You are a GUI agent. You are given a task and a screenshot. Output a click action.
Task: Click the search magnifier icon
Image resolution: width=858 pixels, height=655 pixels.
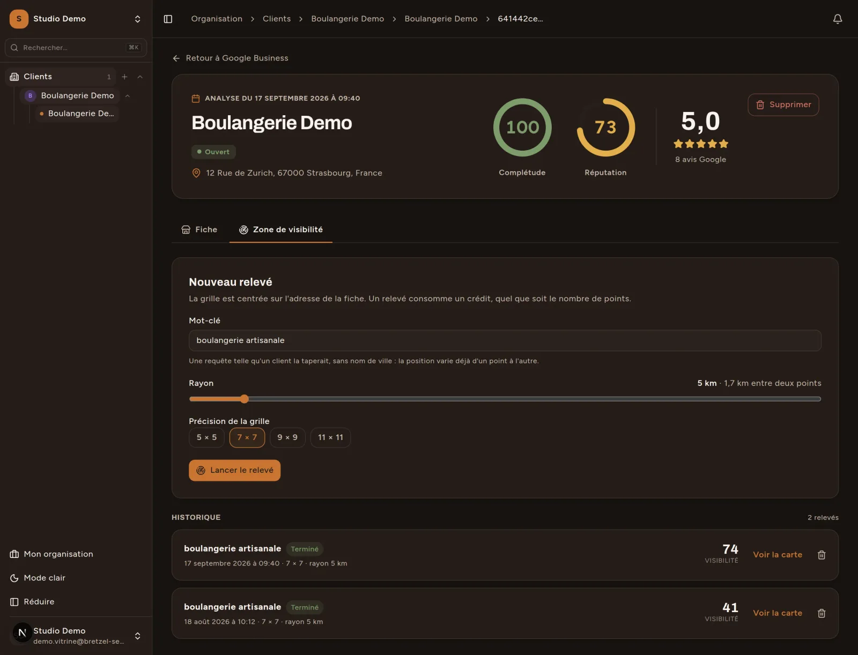point(14,48)
